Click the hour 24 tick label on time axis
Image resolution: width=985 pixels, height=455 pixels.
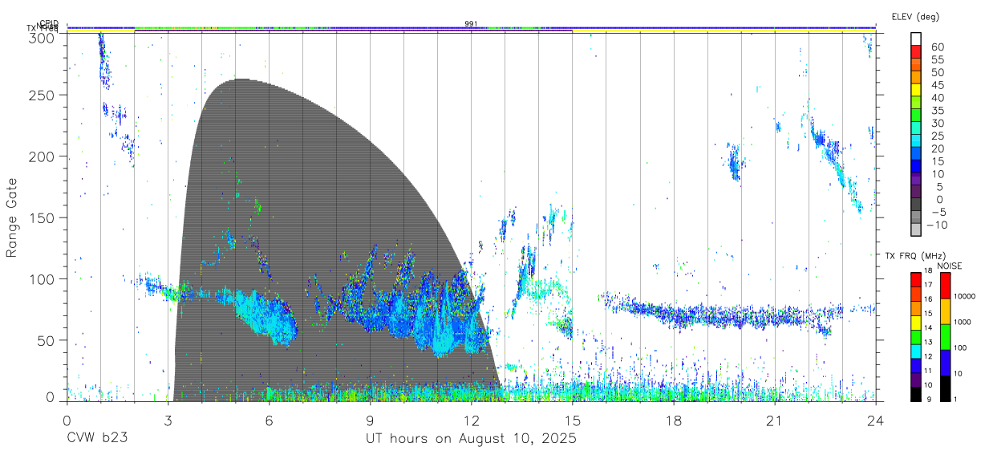[876, 420]
